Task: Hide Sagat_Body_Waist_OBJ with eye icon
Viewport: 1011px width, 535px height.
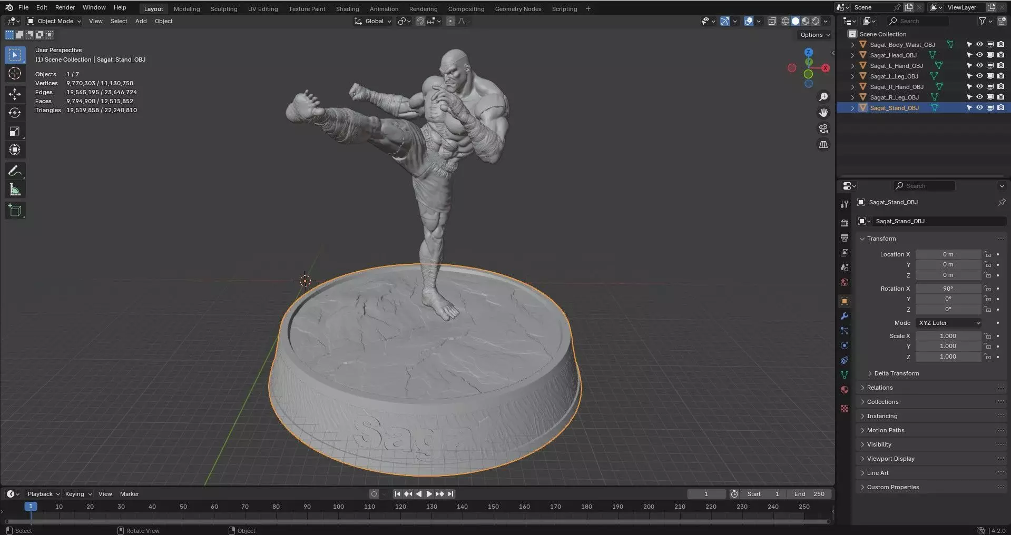Action: pos(979,44)
